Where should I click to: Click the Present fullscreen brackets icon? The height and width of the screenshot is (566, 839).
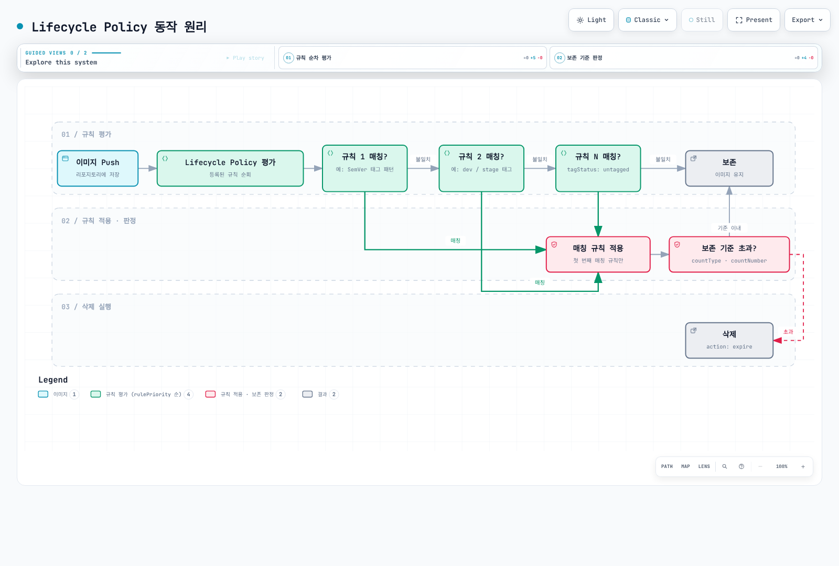click(739, 20)
